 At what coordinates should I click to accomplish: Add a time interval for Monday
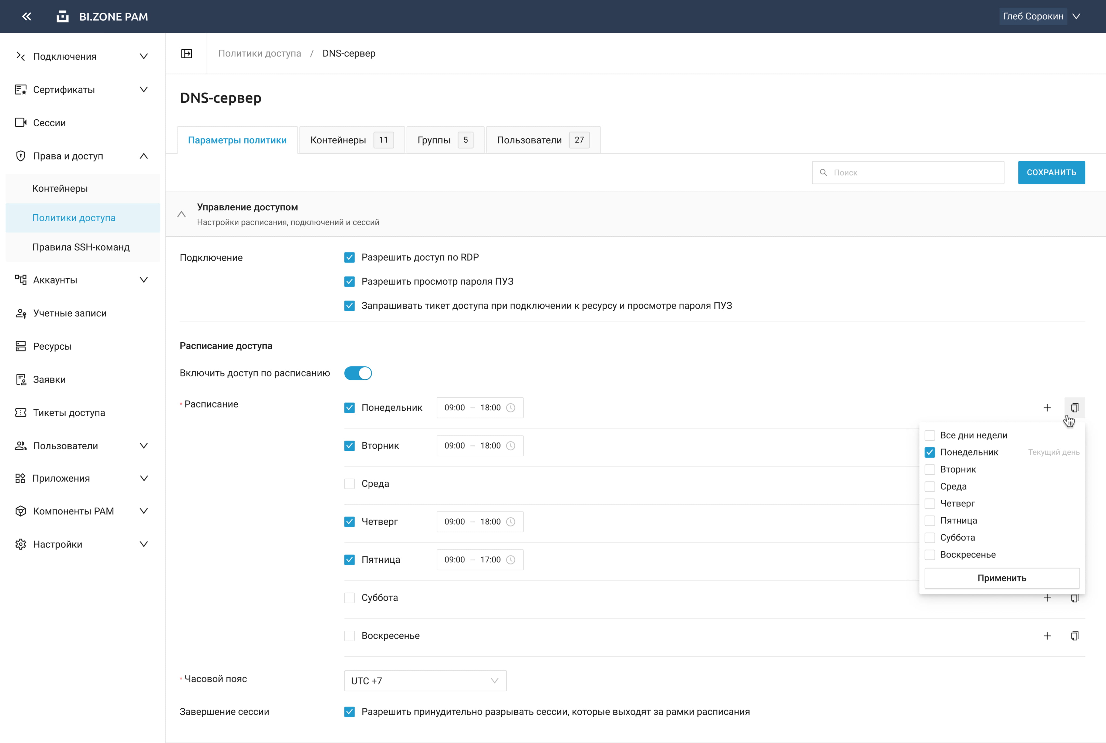tap(1047, 407)
